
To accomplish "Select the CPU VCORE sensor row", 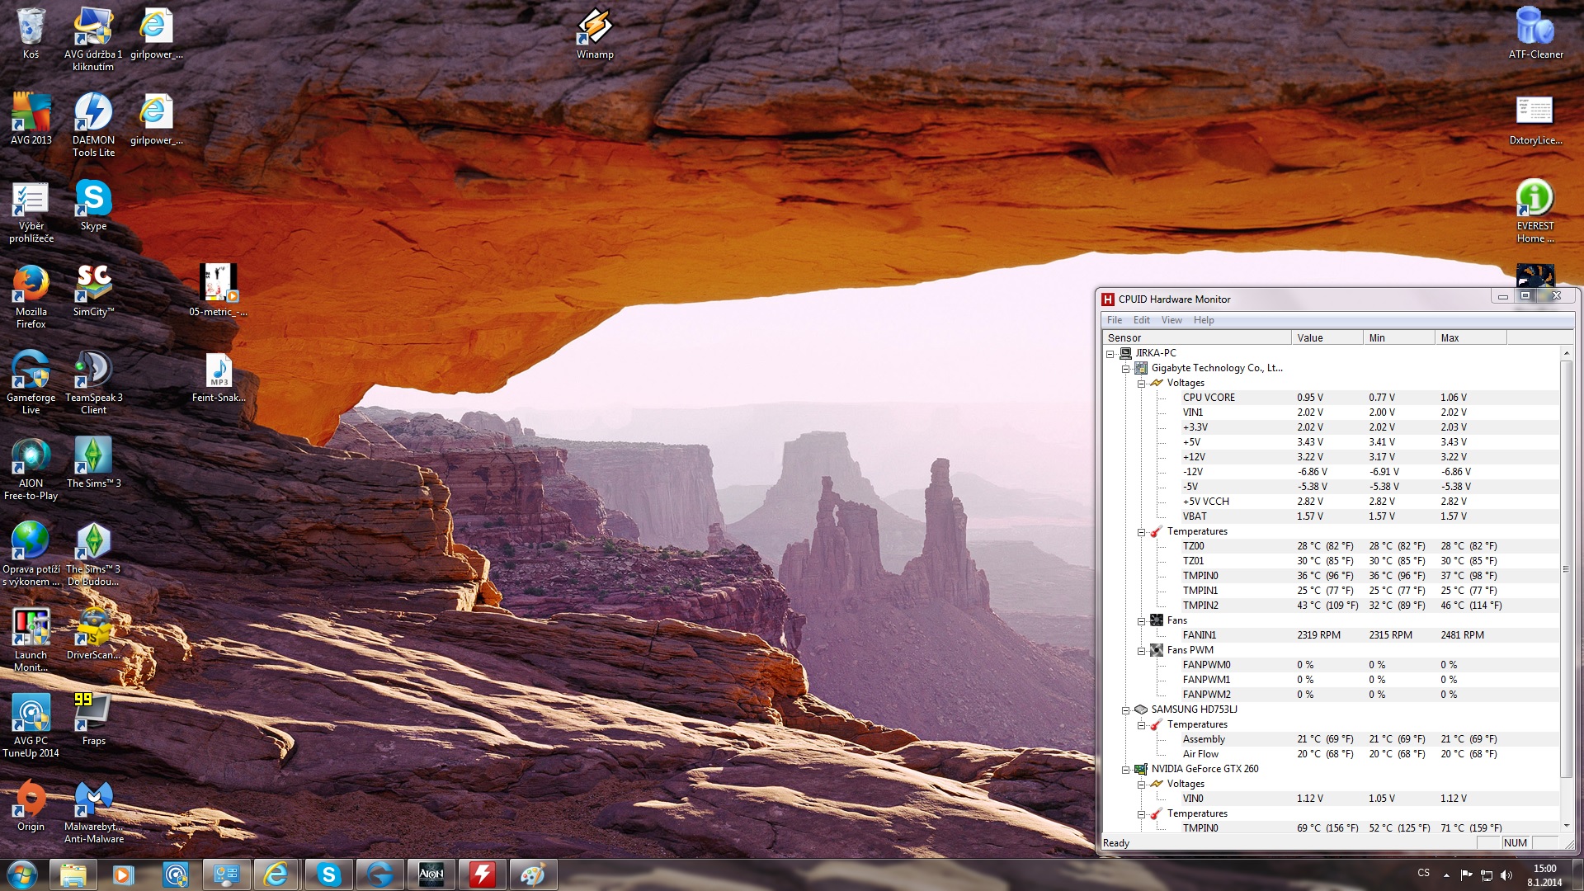I will pyautogui.click(x=1209, y=398).
